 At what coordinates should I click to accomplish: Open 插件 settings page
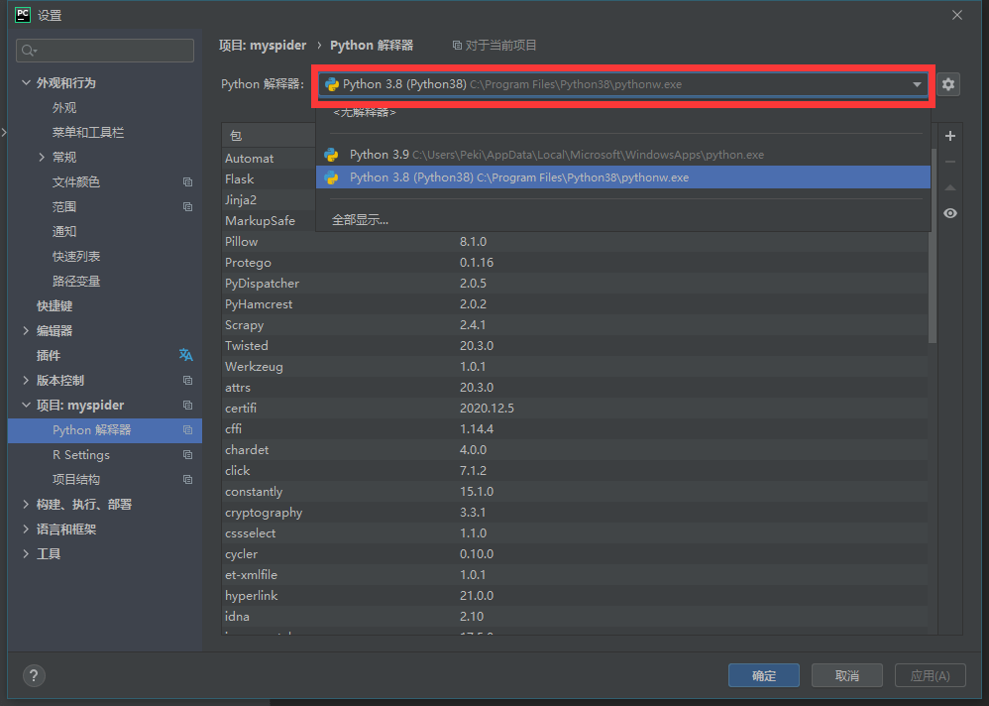[x=49, y=355]
